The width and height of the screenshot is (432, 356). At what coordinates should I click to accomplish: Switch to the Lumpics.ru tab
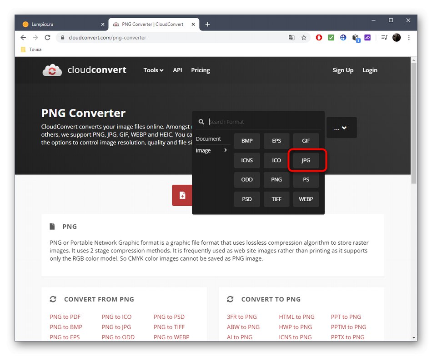[x=63, y=25]
